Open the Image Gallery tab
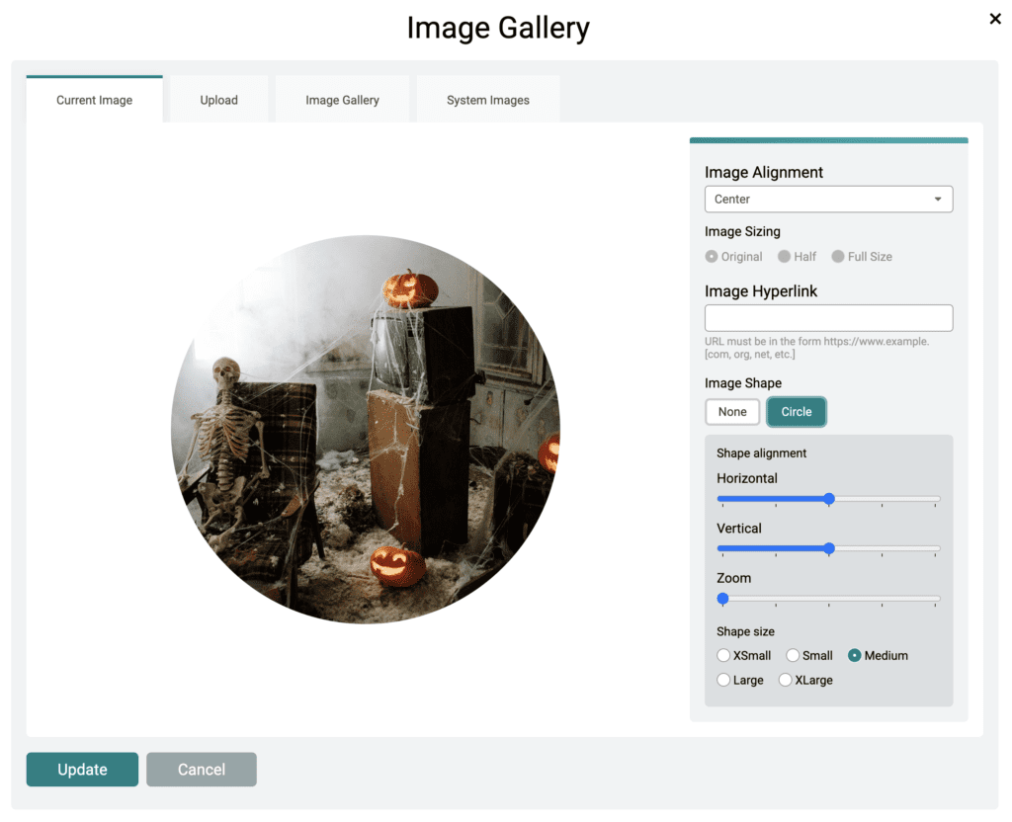The height and width of the screenshot is (822, 1012). (342, 100)
